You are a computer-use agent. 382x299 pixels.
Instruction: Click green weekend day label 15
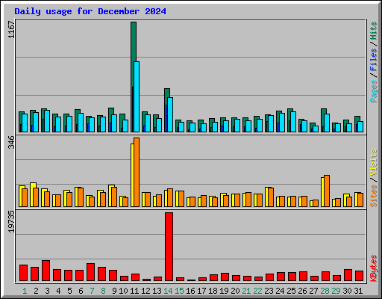[x=179, y=291]
